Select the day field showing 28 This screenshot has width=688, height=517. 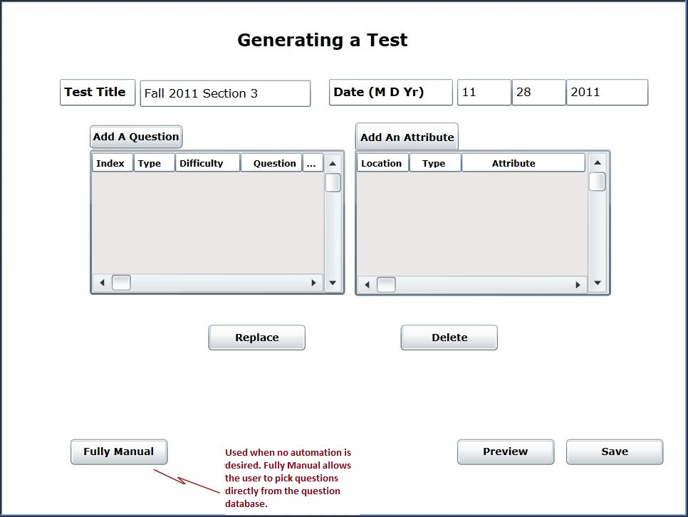(x=538, y=93)
